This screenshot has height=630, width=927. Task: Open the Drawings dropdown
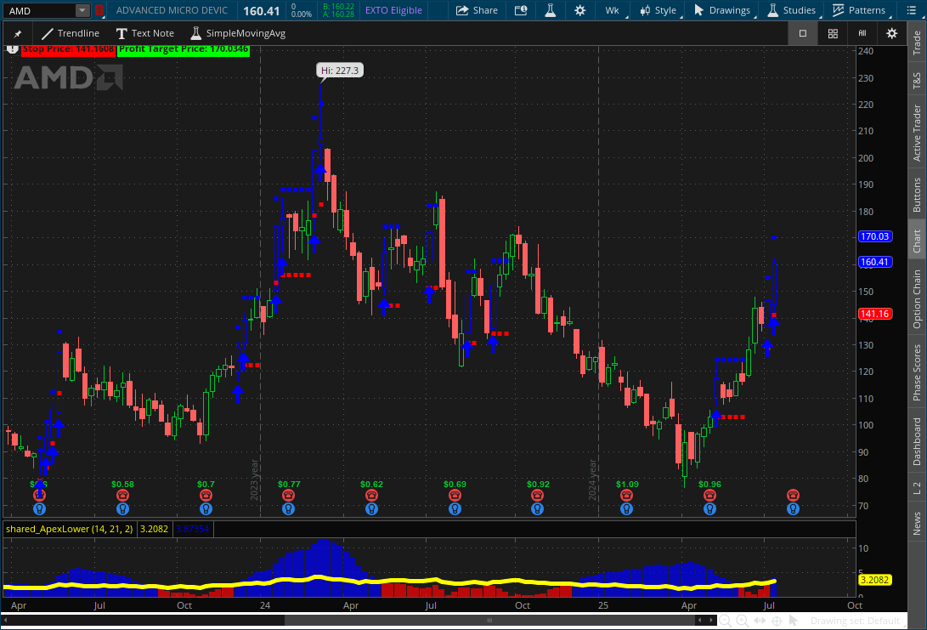722,10
